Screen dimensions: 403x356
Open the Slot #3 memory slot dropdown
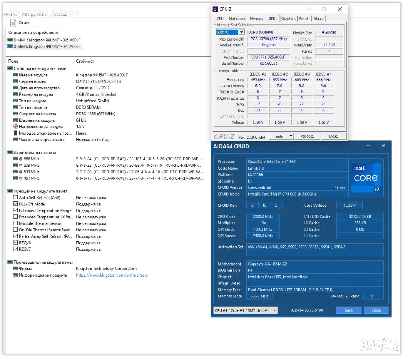pos(241,32)
